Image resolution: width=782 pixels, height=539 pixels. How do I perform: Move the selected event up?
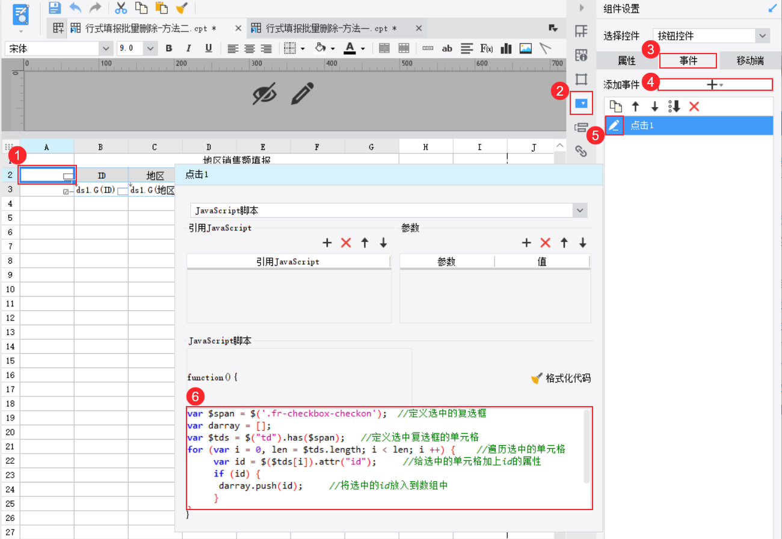(635, 106)
